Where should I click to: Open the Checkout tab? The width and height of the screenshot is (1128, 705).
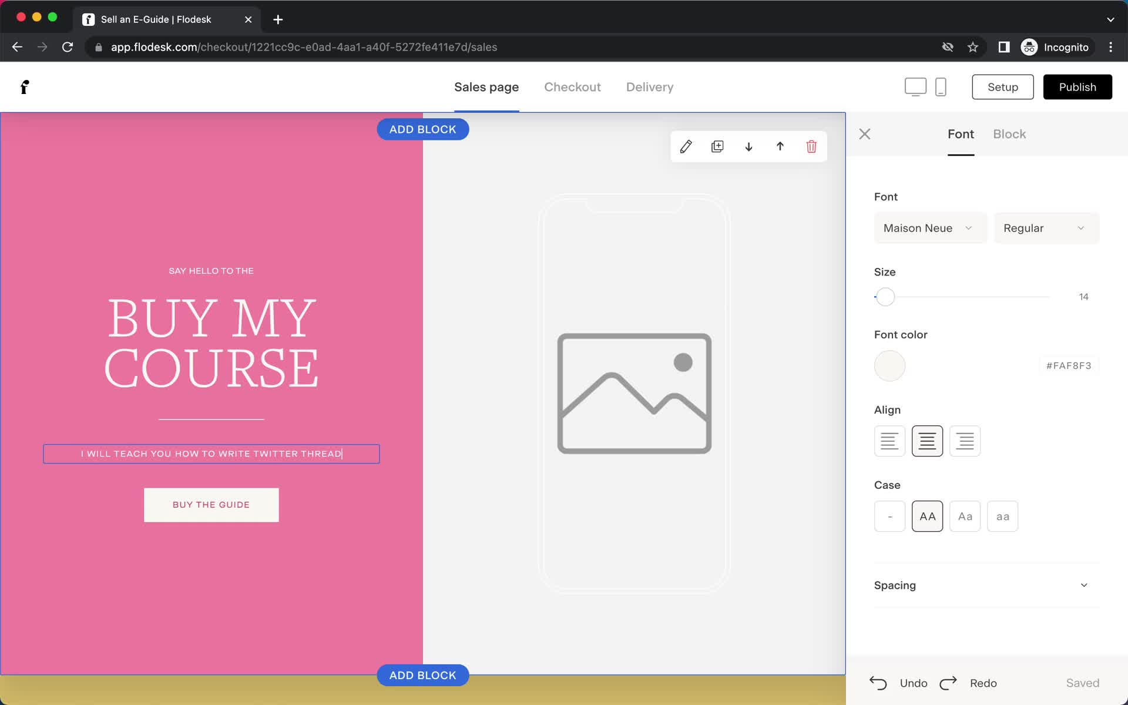point(572,87)
